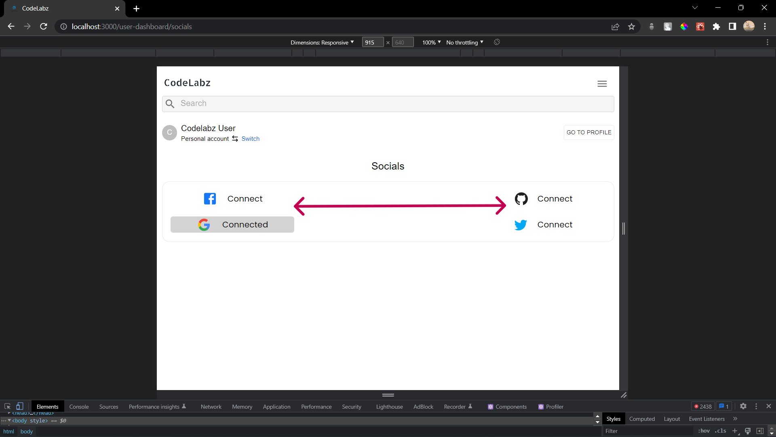
Task: Open the zoom 100% dropdown
Action: click(431, 42)
